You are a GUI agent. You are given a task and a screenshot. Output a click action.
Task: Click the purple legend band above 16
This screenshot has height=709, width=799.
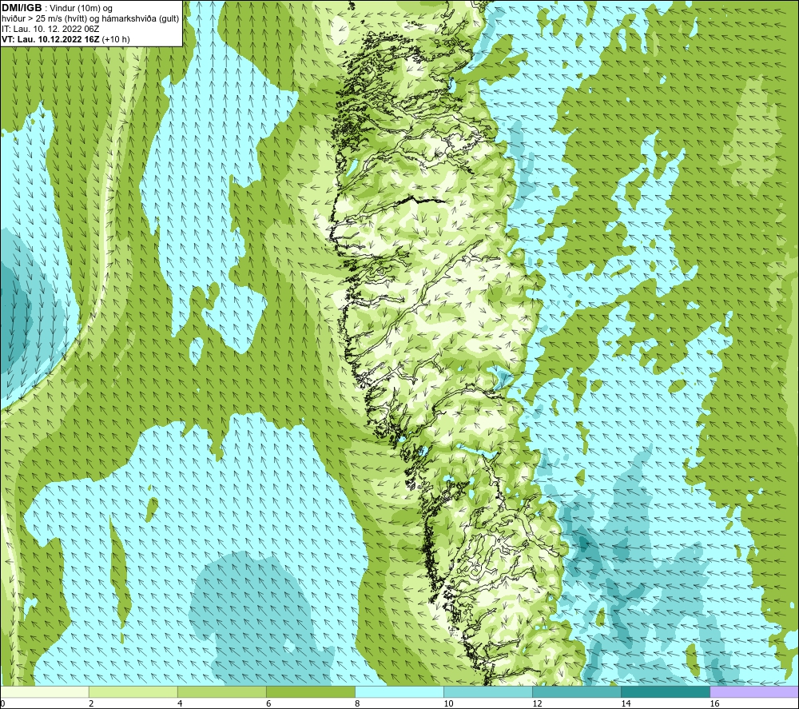(754, 691)
